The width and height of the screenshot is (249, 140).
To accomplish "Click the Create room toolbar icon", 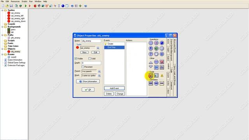I will pos(67,6).
